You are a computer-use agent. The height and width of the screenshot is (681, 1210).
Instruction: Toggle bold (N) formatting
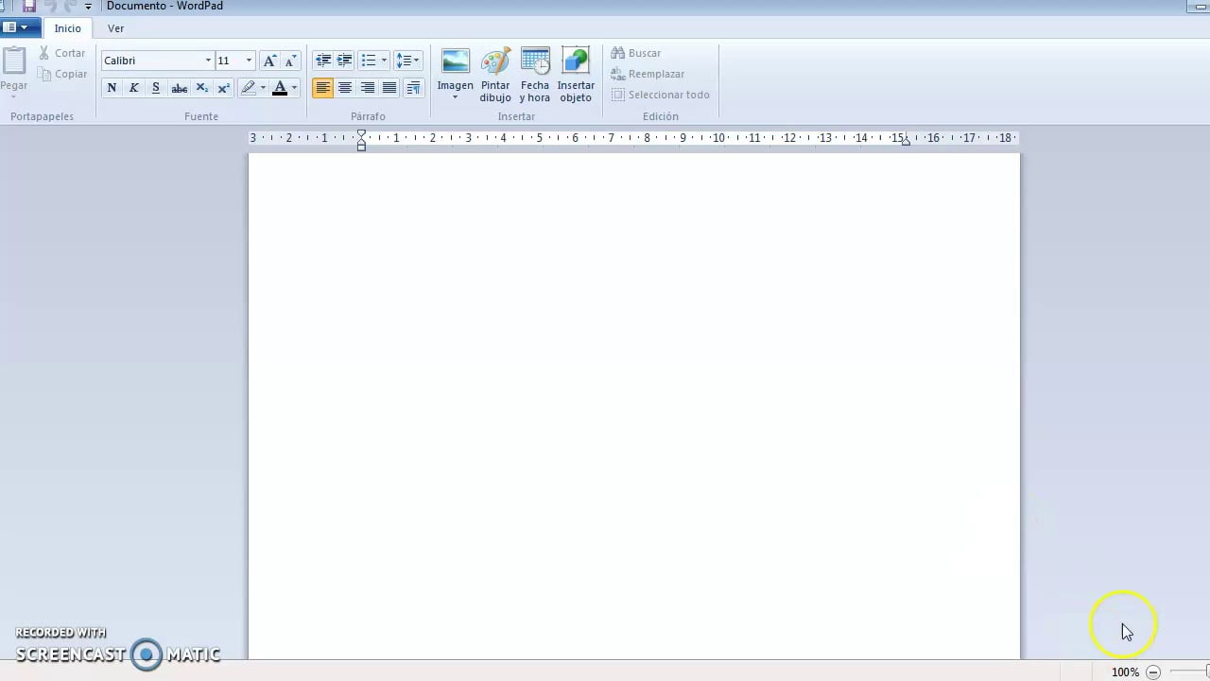(x=112, y=88)
